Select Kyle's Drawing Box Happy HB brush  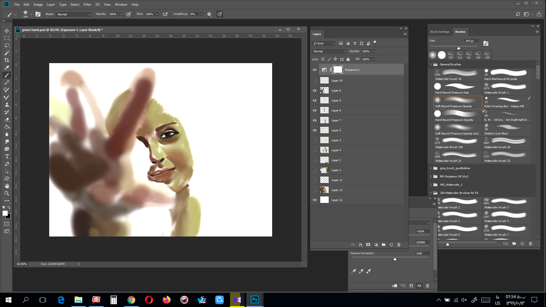click(x=507, y=103)
